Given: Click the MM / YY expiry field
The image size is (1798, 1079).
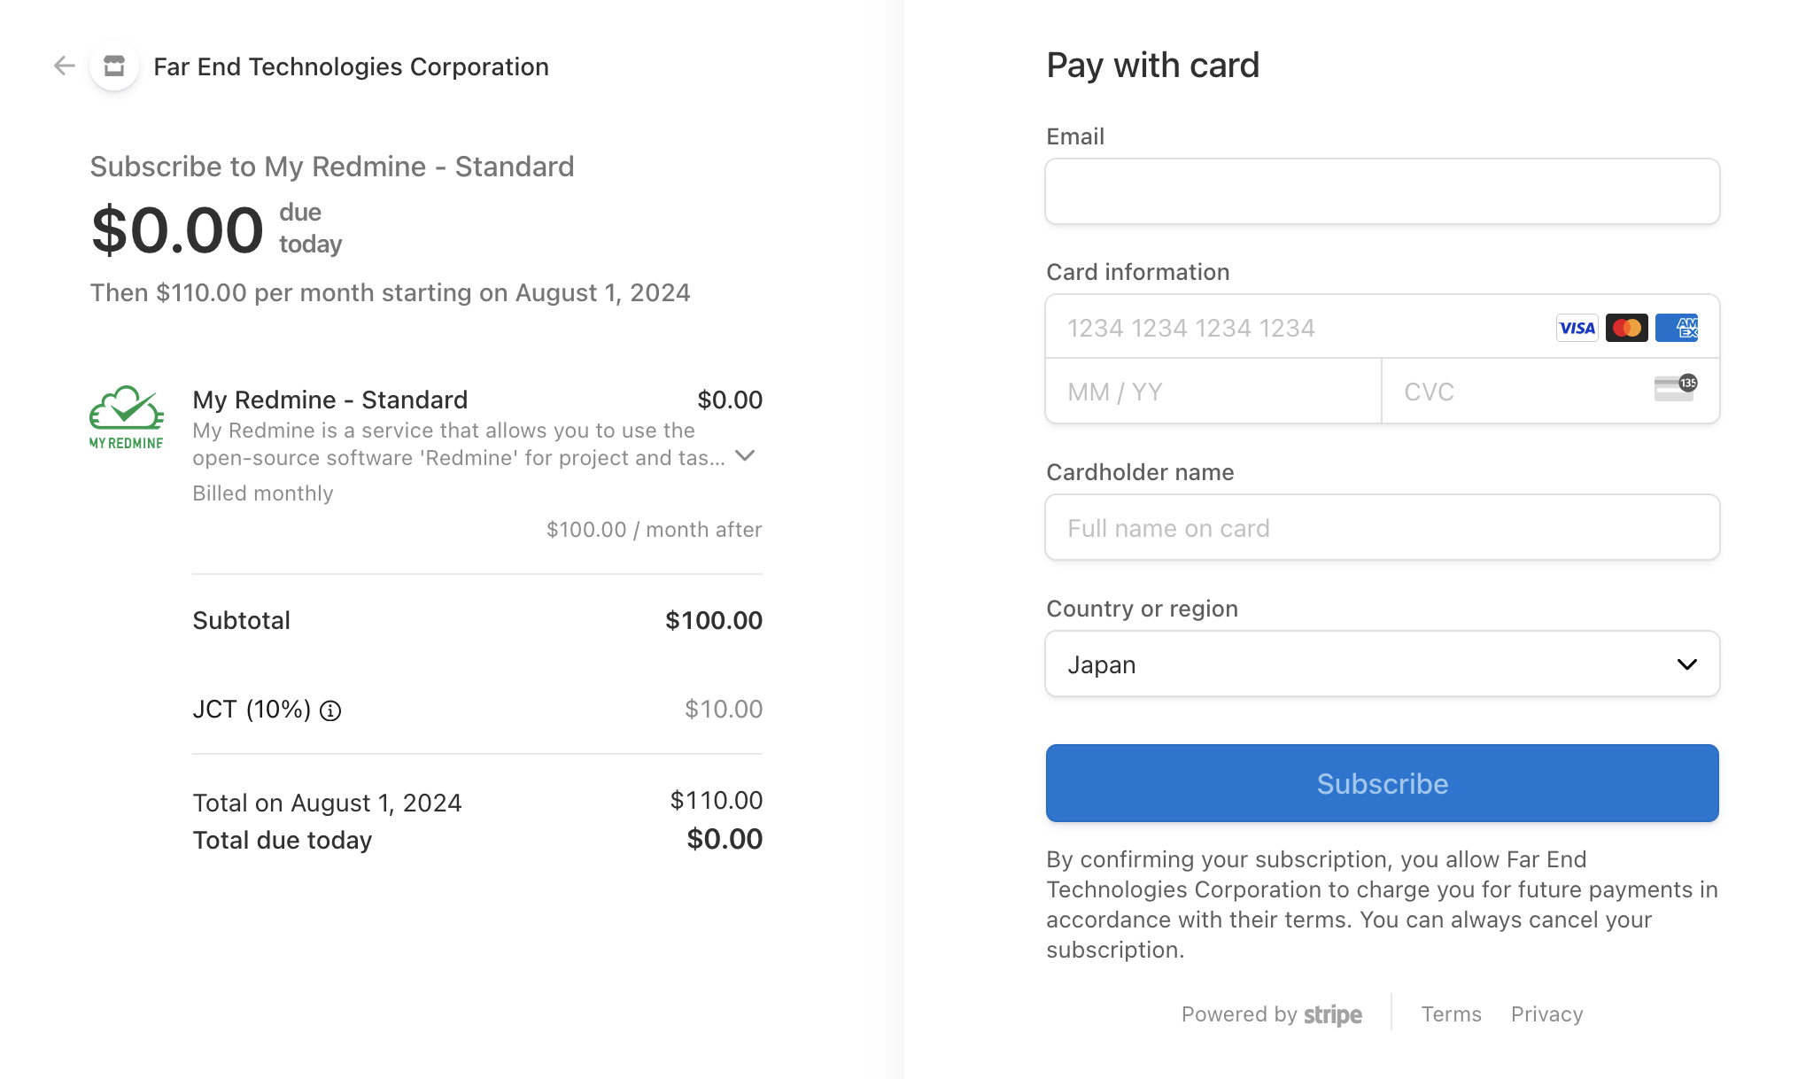Looking at the screenshot, I should click(1213, 392).
